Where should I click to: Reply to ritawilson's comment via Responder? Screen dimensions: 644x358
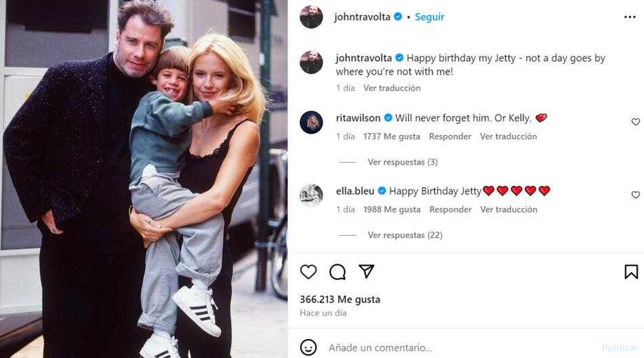click(450, 136)
